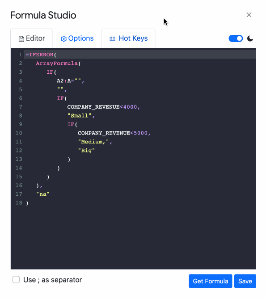Close the Formula Studio dialog
This screenshot has height=299, width=266.
tap(249, 15)
